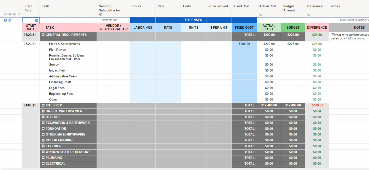Click the info icon under the Vendor / Subcontractor header
This screenshot has width=369, height=170.
[x=100, y=14]
